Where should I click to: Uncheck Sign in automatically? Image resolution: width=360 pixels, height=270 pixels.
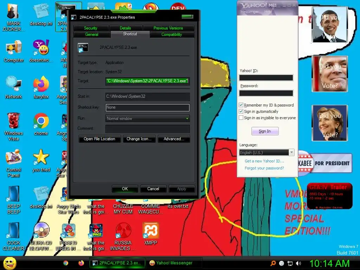(x=241, y=111)
